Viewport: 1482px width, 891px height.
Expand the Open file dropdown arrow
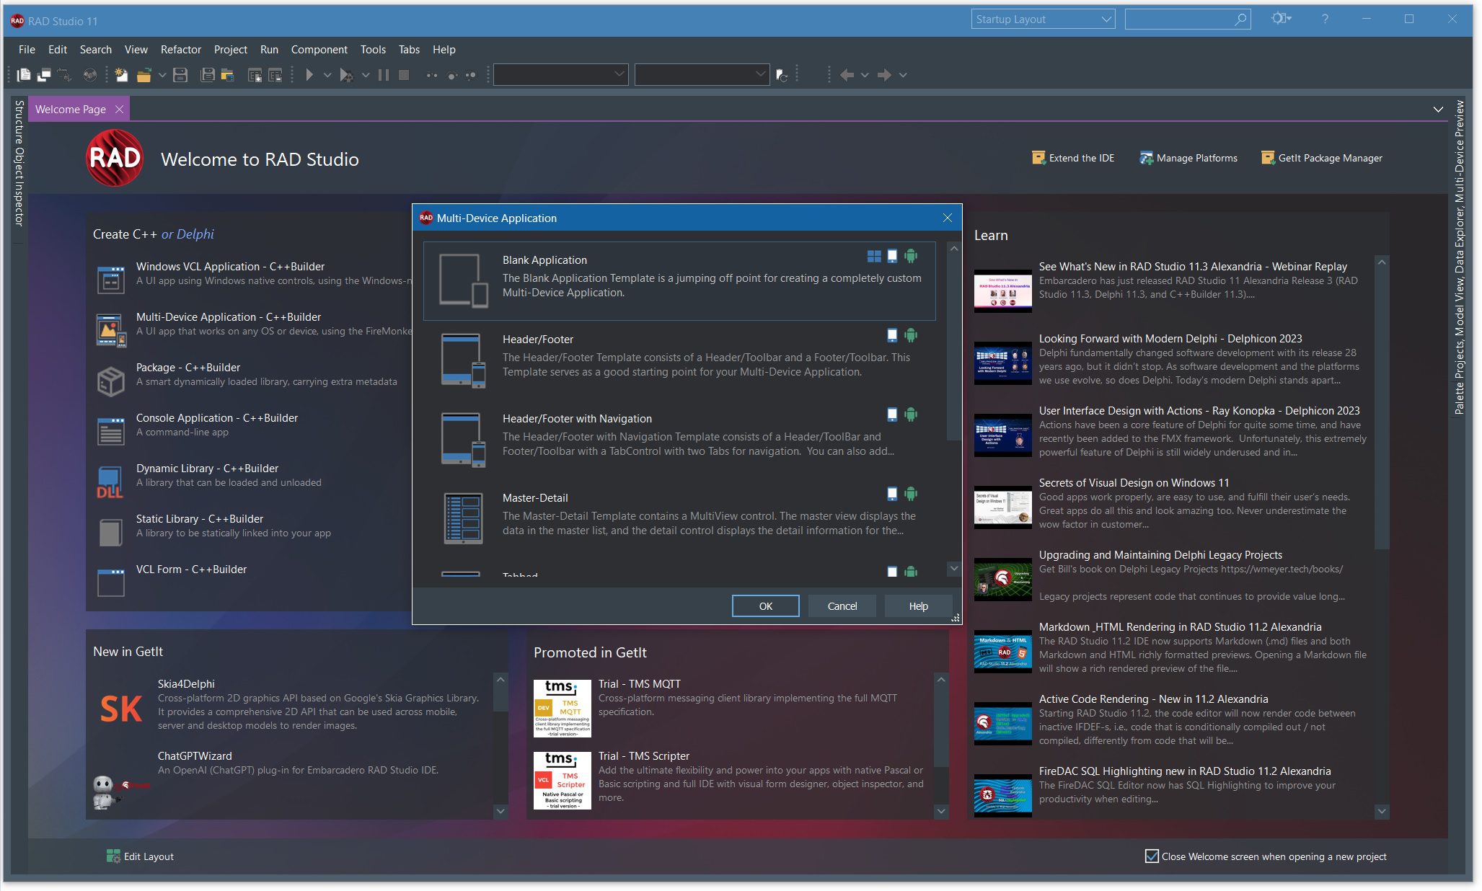(162, 75)
